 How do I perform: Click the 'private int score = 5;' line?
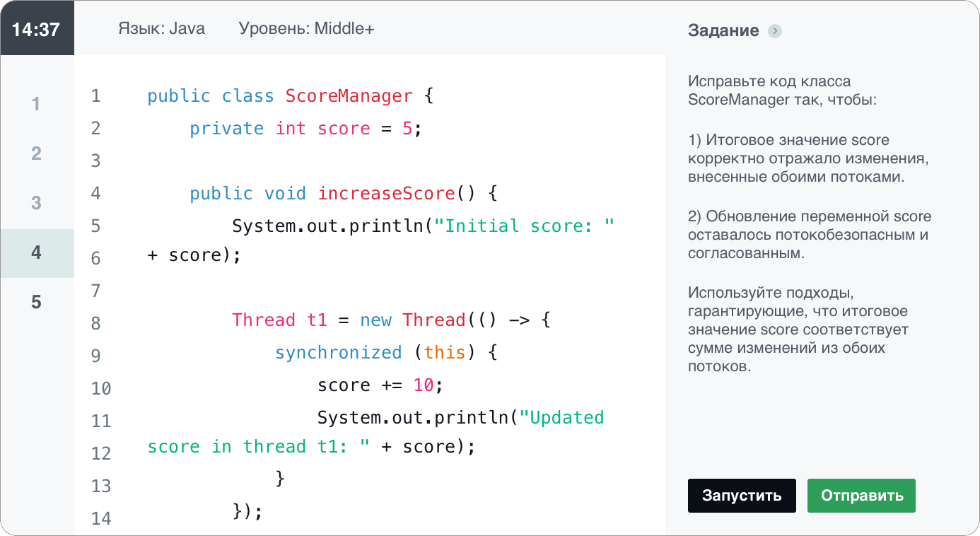[x=305, y=129]
